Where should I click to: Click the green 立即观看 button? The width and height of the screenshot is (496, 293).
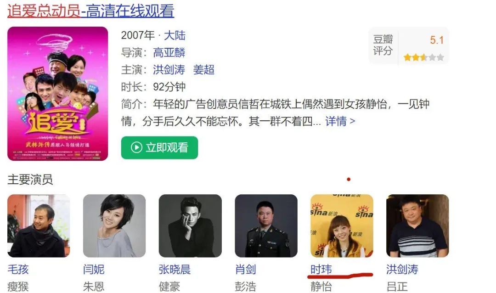tap(159, 147)
